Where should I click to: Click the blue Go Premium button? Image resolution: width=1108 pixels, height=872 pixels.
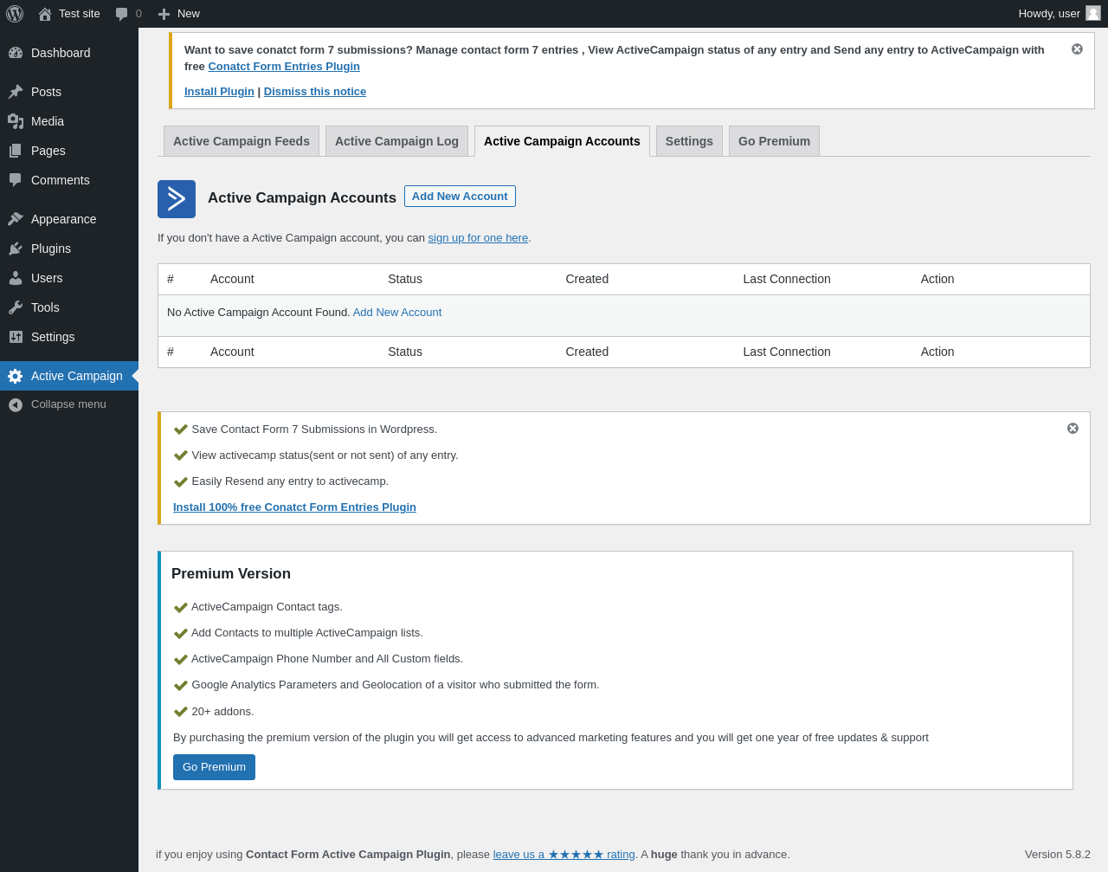[x=214, y=767]
